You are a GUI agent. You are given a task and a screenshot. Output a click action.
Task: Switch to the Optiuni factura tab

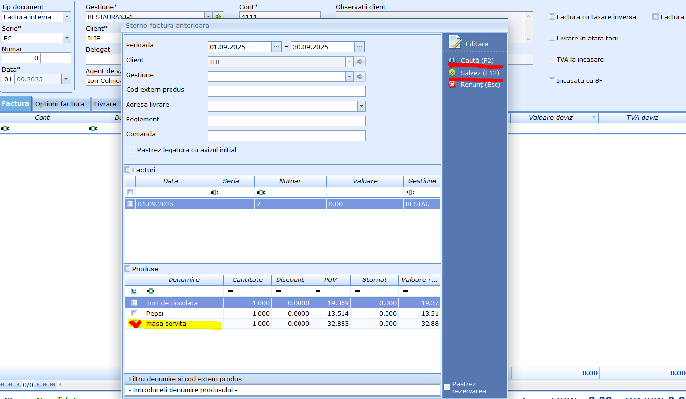59,104
